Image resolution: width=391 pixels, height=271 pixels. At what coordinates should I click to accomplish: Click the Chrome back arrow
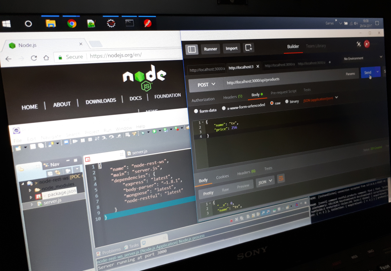8,59
